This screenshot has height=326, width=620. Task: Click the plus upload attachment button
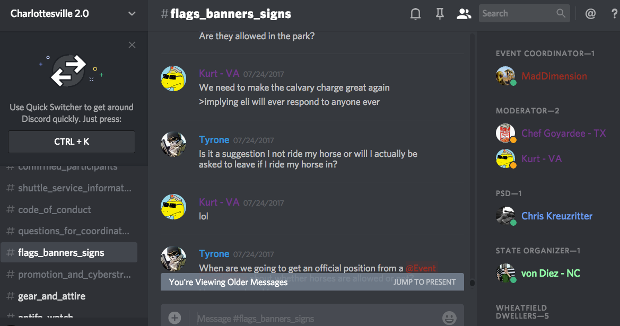[174, 318]
